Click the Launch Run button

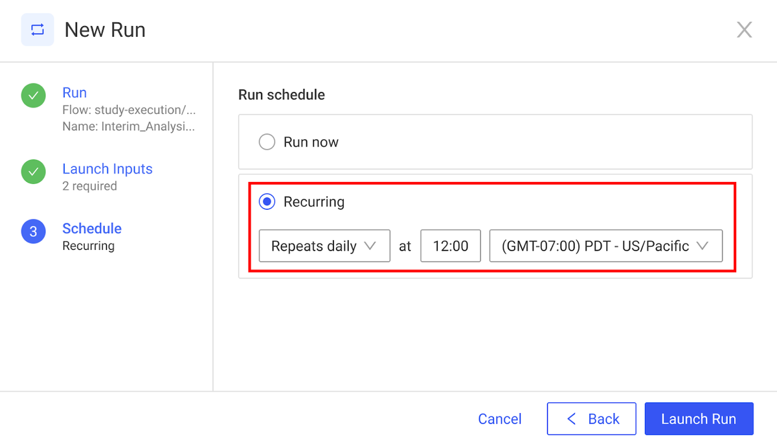click(699, 419)
